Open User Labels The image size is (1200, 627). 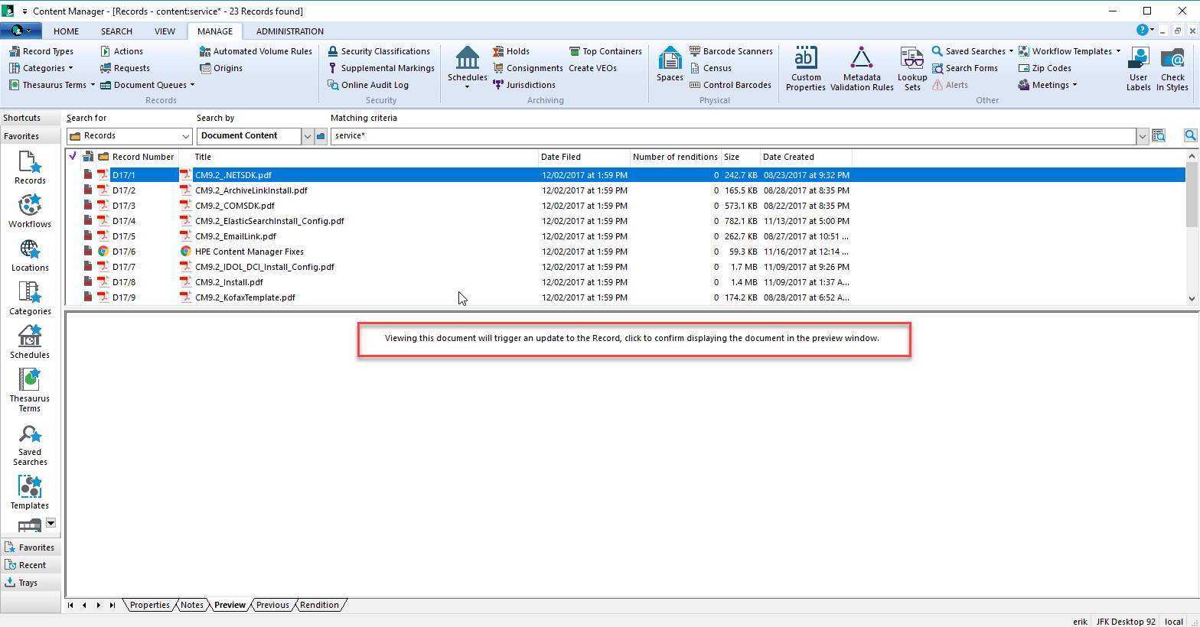[1139, 69]
